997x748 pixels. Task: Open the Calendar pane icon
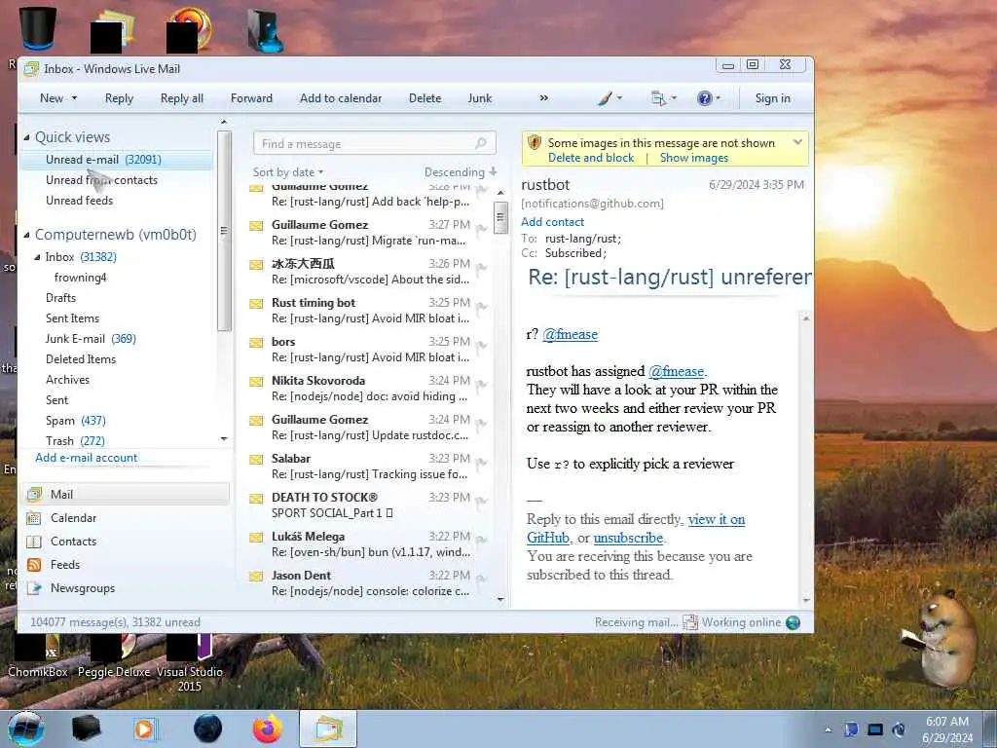click(x=34, y=518)
